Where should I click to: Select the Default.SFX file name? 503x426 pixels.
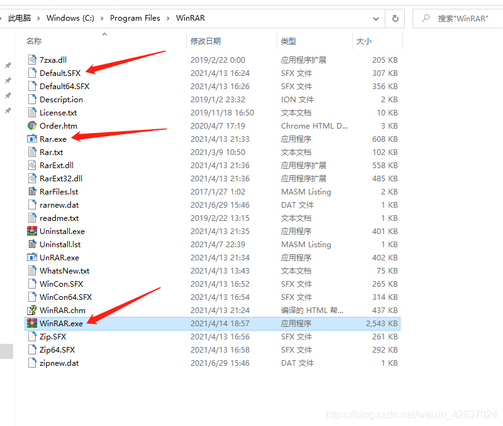60,73
